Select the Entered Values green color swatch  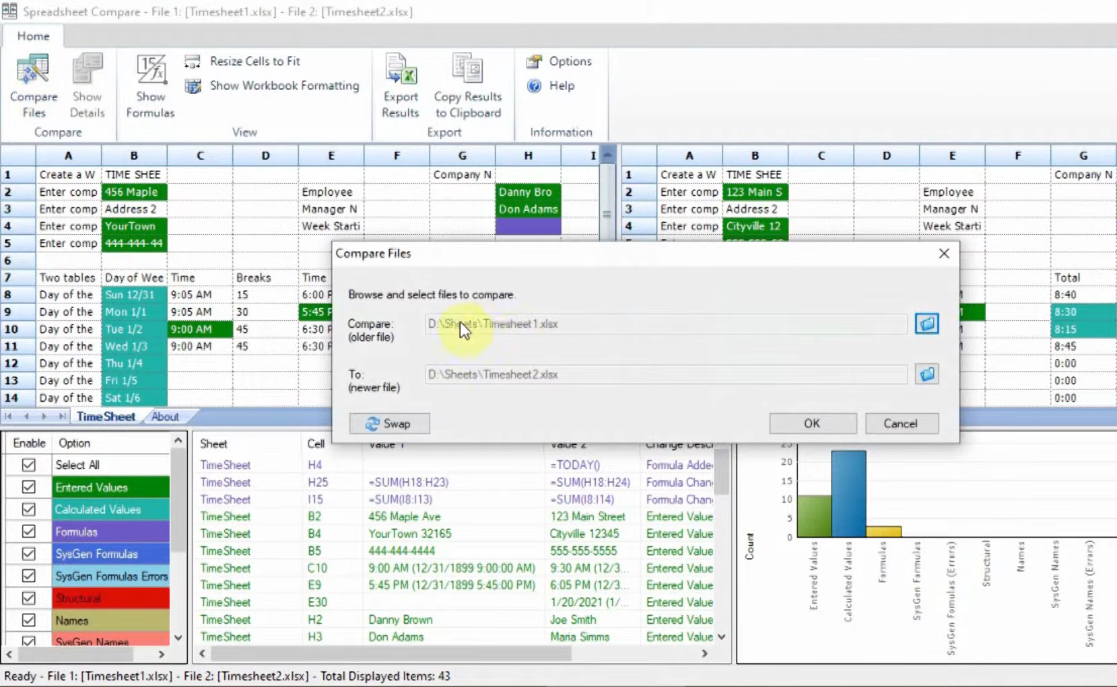[x=110, y=487]
